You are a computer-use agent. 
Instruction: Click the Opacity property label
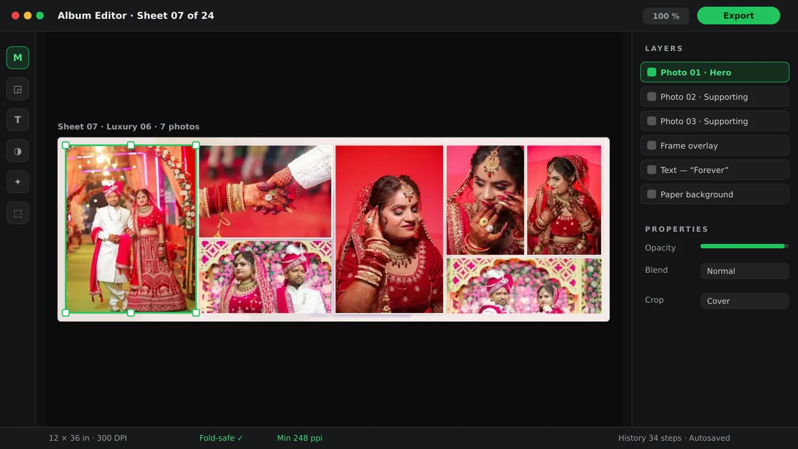(x=660, y=248)
